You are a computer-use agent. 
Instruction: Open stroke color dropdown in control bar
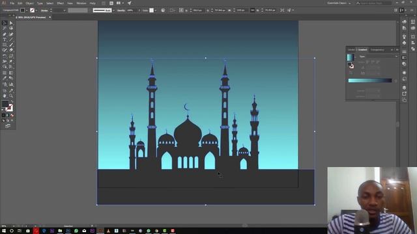pyautogui.click(x=36, y=10)
